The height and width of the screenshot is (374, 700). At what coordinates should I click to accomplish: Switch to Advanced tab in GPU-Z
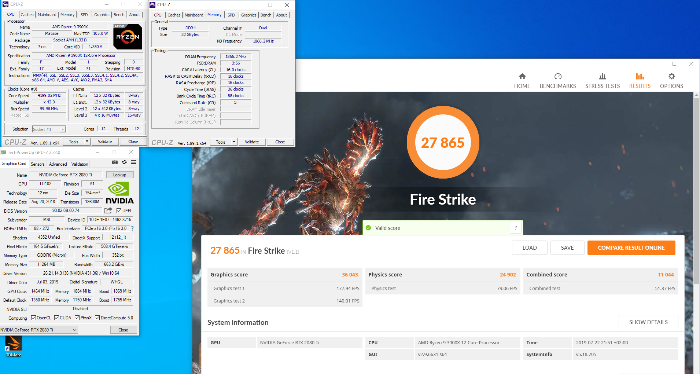click(58, 164)
